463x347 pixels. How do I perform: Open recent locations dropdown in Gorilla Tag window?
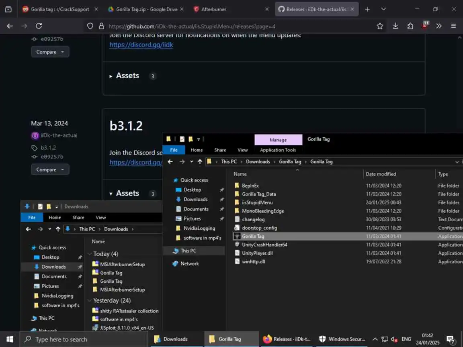[192, 162]
